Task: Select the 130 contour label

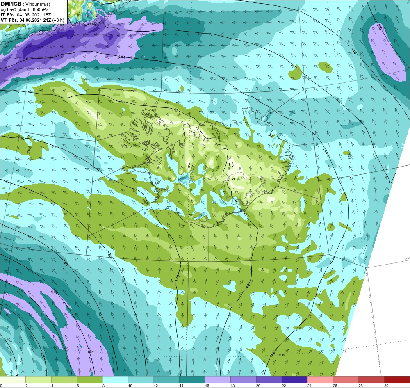Action: click(42, 354)
